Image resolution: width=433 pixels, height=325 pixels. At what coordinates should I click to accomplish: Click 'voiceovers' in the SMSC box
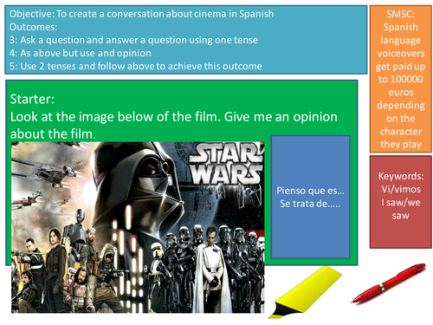[x=401, y=54]
